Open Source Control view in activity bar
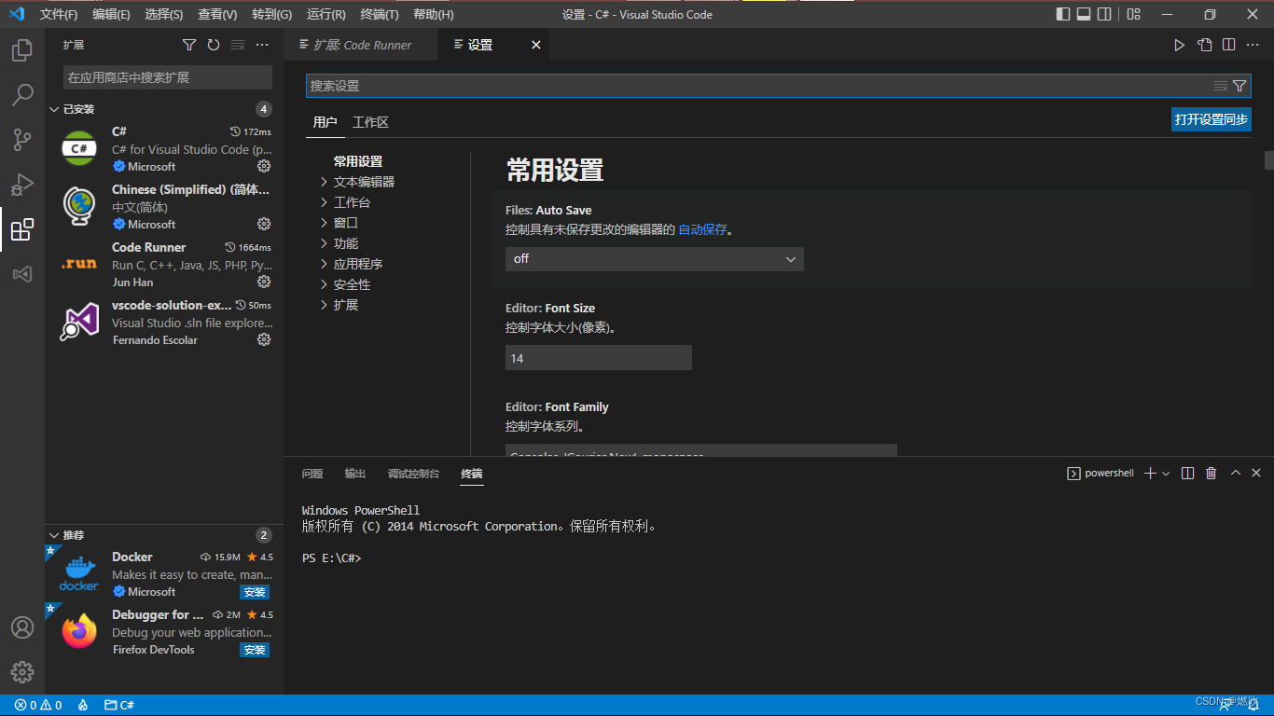This screenshot has width=1274, height=716. [x=22, y=140]
